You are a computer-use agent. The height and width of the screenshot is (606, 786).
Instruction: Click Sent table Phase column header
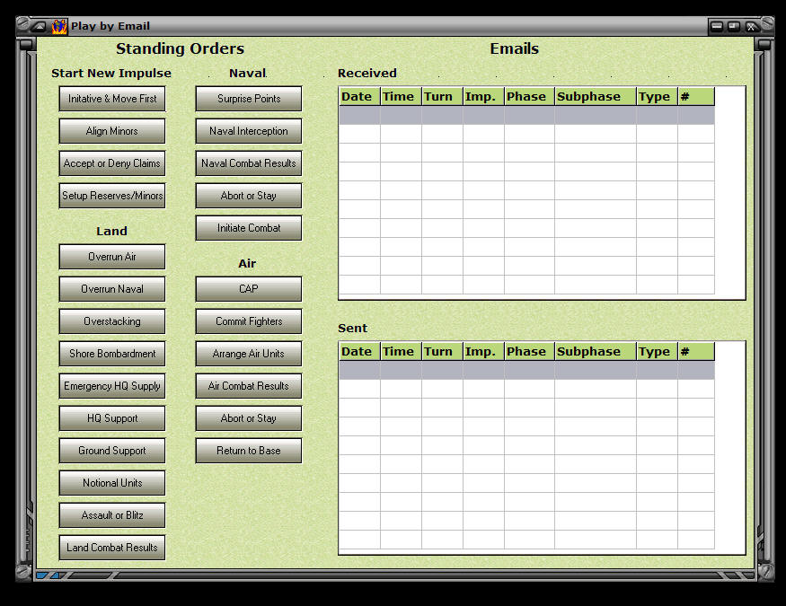(529, 352)
